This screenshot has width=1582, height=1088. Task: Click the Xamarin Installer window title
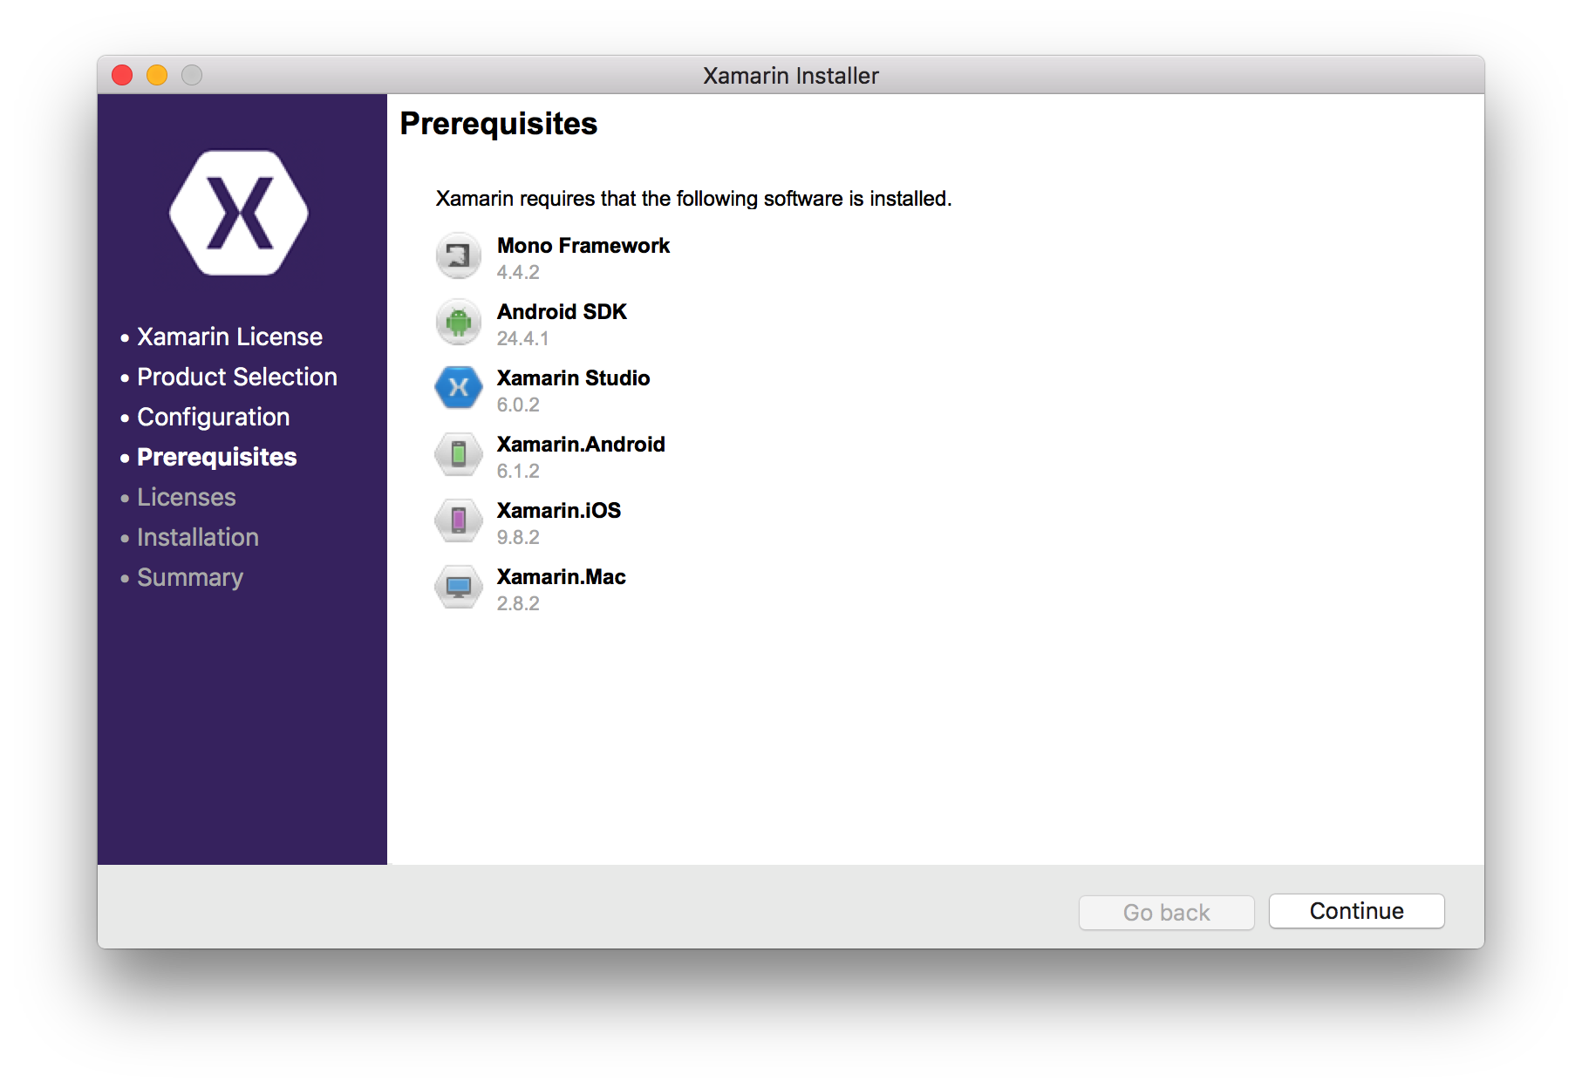pos(790,76)
